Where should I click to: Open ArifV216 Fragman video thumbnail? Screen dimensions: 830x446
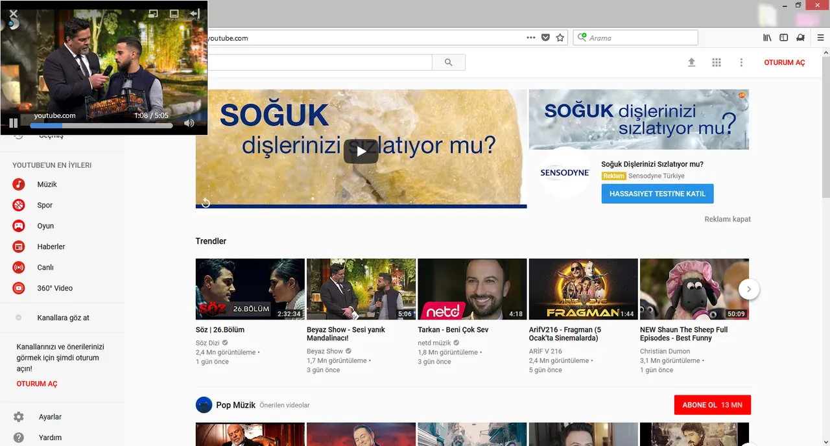pos(584,289)
